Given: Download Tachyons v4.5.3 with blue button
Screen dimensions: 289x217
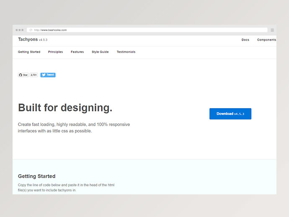Looking at the screenshot, I should point(230,114).
